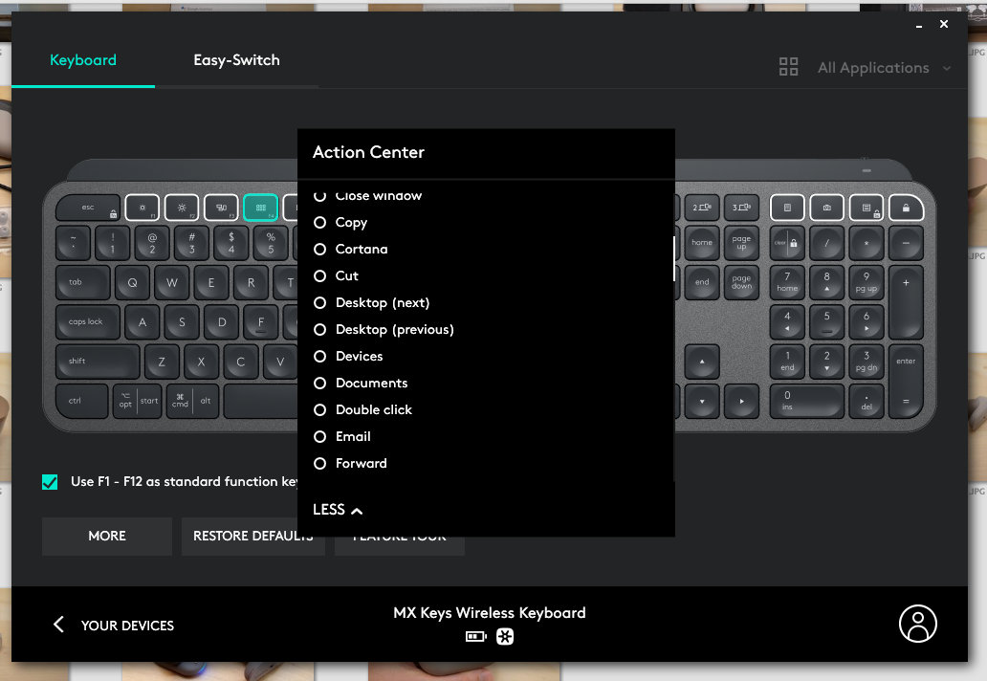Open the All Applications dropdown
Screen dimensions: 987x681
tap(884, 67)
